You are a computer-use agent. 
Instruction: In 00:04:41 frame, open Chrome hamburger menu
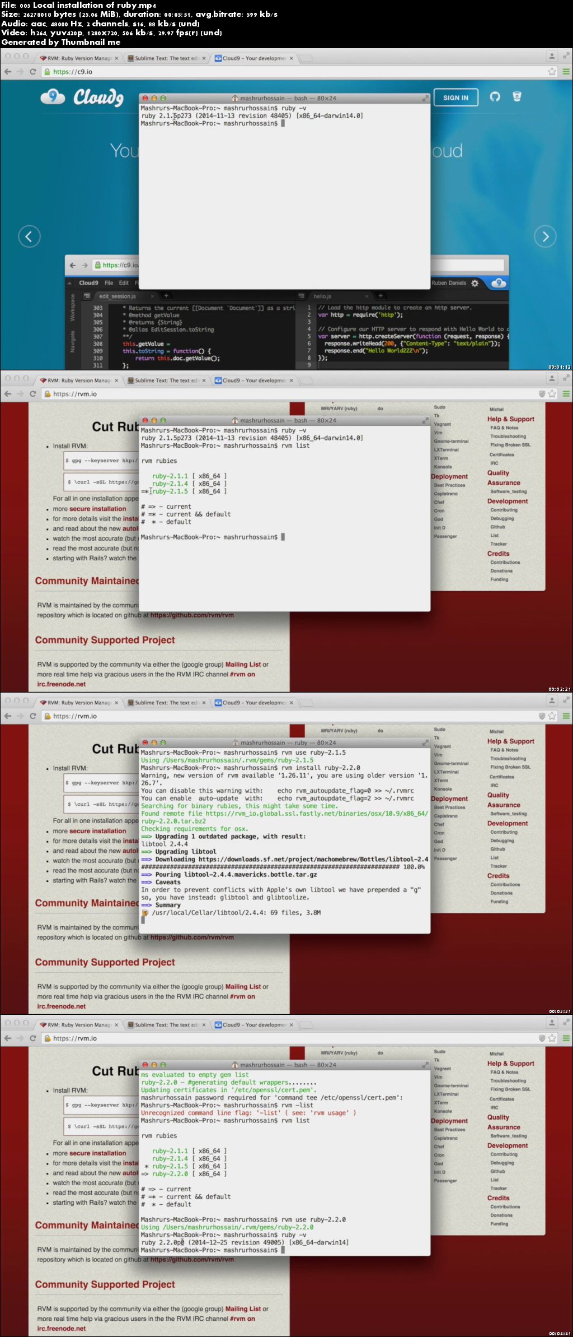coord(566,1038)
